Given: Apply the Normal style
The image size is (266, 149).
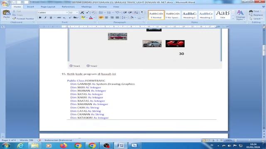Looking at the screenshot, I should (156, 15).
